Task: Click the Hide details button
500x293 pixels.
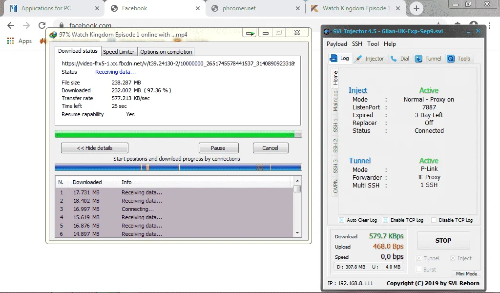Action: coord(95,148)
